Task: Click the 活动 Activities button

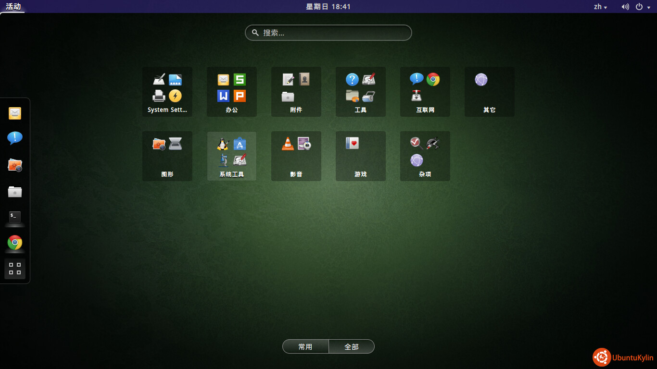Action: [13, 7]
